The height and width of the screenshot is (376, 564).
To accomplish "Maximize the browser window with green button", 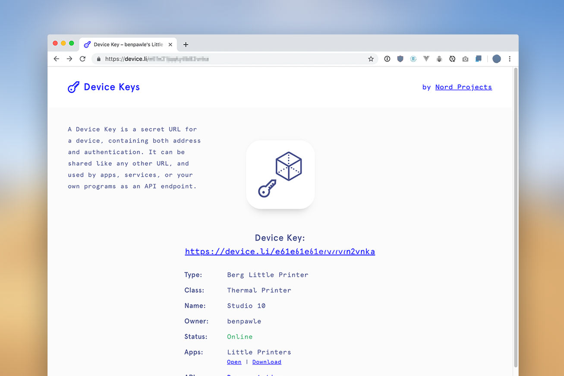I will click(72, 43).
